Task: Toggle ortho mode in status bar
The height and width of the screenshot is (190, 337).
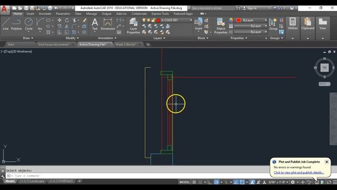Action: tap(210, 182)
